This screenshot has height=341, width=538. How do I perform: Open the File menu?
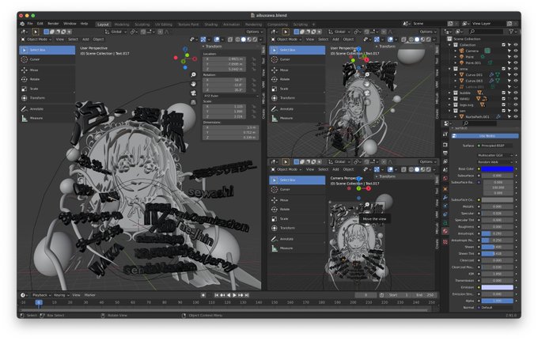(30, 24)
